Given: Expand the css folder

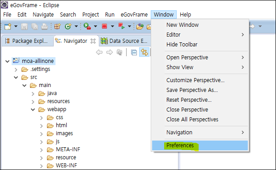Looking at the screenshot, I should [41, 118].
